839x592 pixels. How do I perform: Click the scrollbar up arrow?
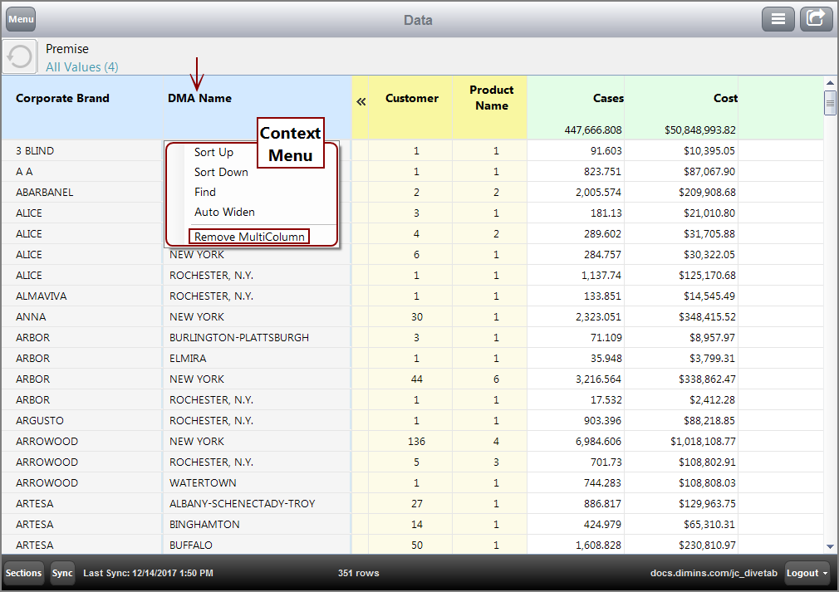click(x=830, y=83)
